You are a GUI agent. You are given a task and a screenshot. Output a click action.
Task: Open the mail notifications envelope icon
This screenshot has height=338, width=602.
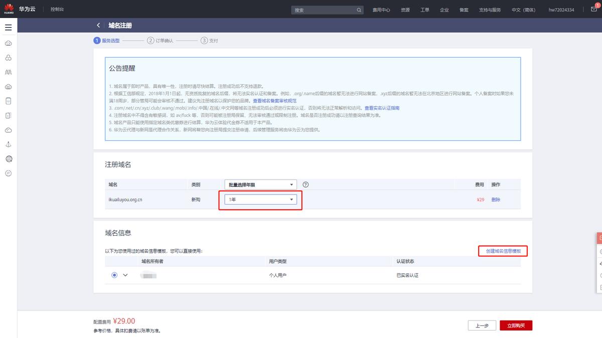(x=594, y=10)
